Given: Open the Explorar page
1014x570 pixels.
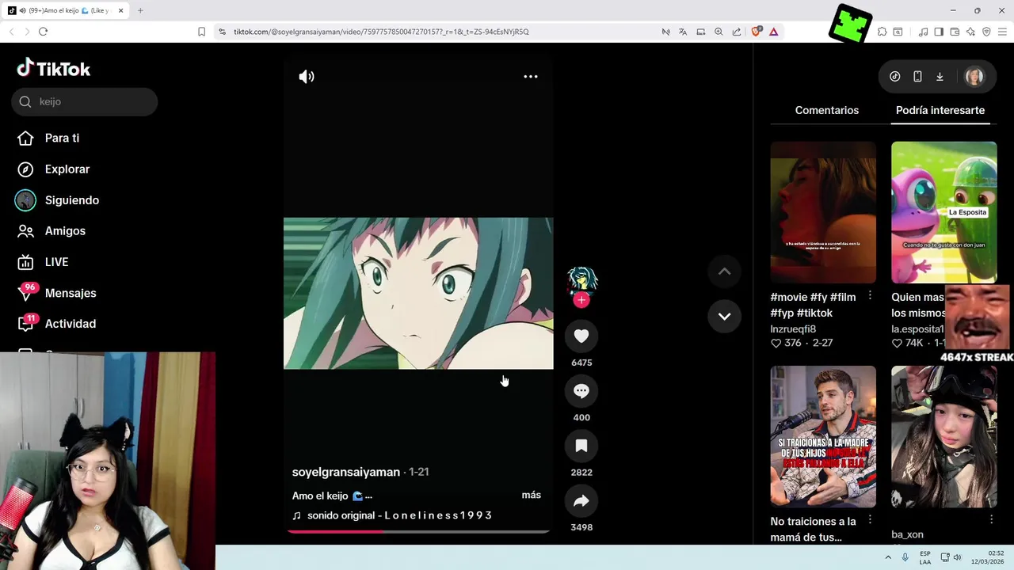Looking at the screenshot, I should tap(67, 169).
